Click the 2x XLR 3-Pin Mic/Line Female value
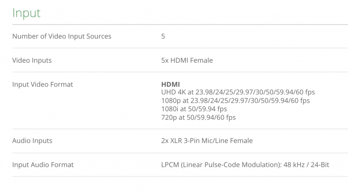Screen dimensions: 348x193 (x=207, y=141)
